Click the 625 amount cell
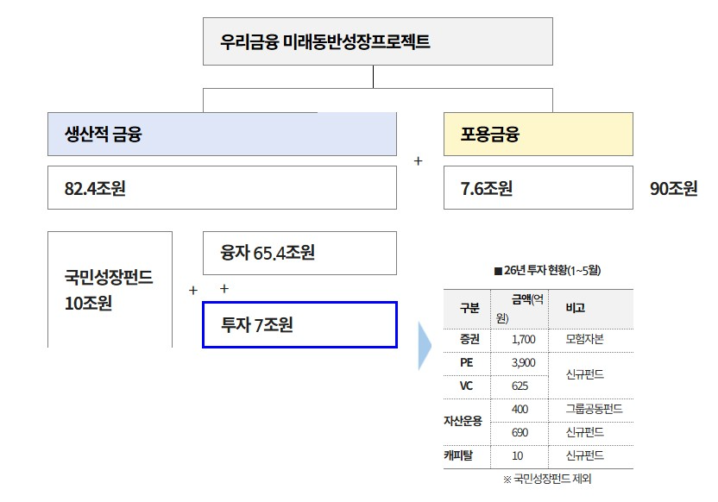Image resolution: width=718 pixels, height=502 pixels. pyautogui.click(x=520, y=386)
